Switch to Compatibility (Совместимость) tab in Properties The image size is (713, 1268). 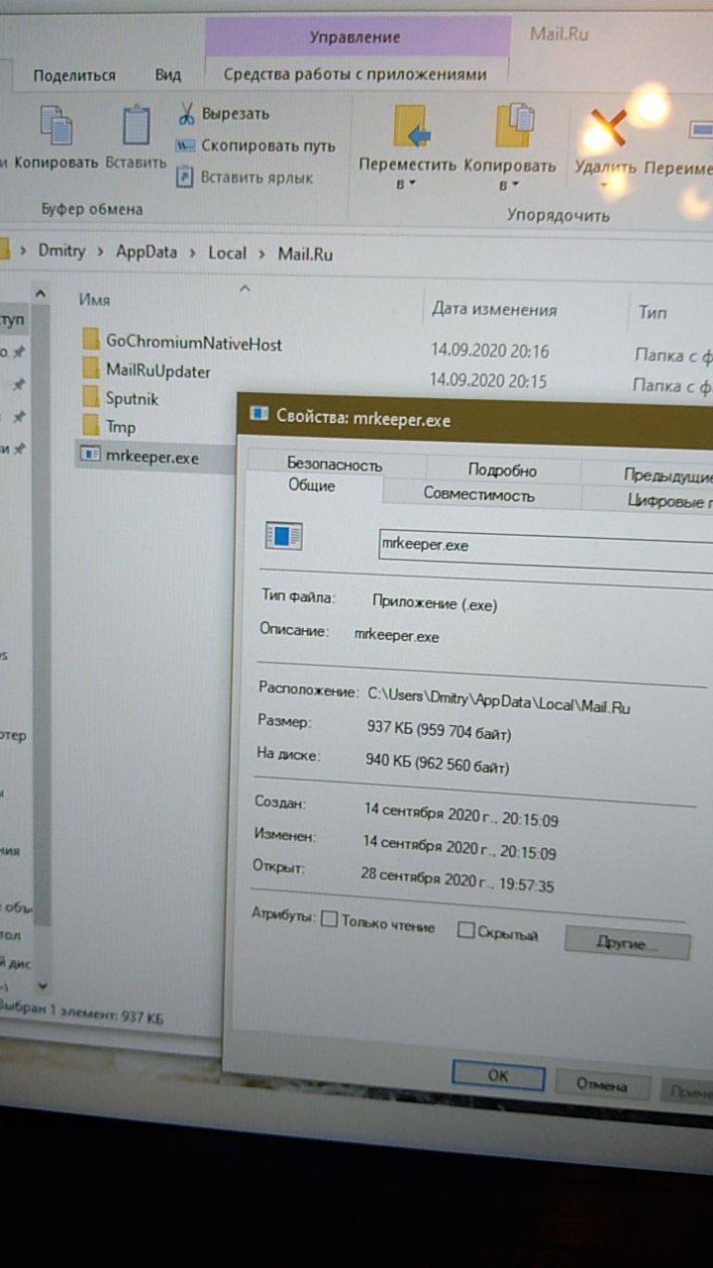(479, 493)
